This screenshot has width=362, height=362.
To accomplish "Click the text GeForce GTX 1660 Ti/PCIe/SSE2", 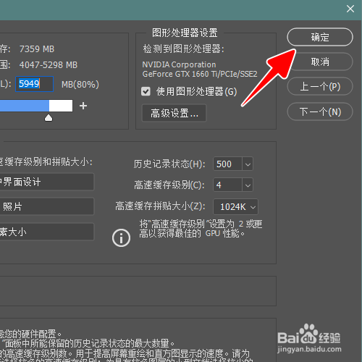I will pos(200,74).
